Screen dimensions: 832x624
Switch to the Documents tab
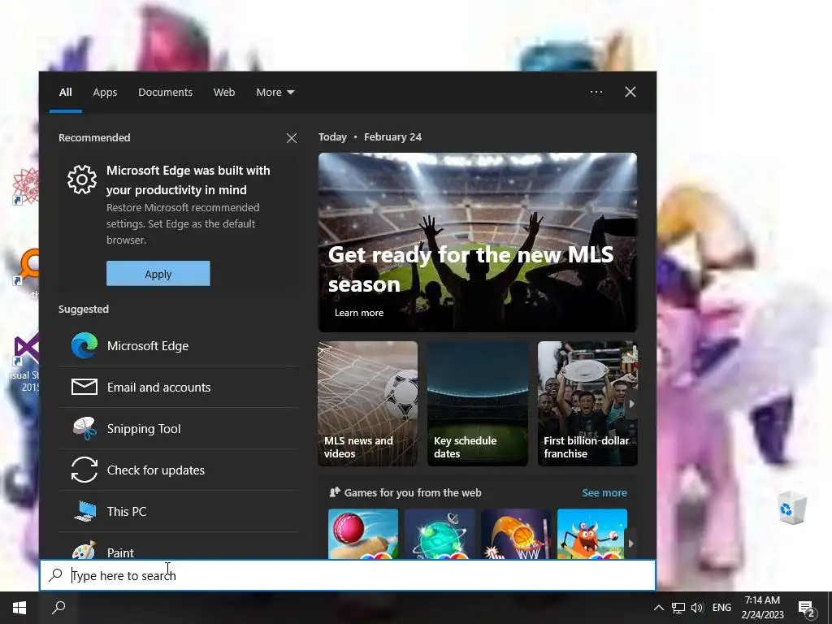point(165,93)
